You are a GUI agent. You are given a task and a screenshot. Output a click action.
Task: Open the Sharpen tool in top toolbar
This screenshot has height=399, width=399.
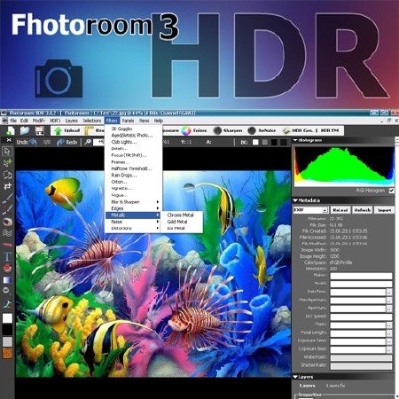228,130
